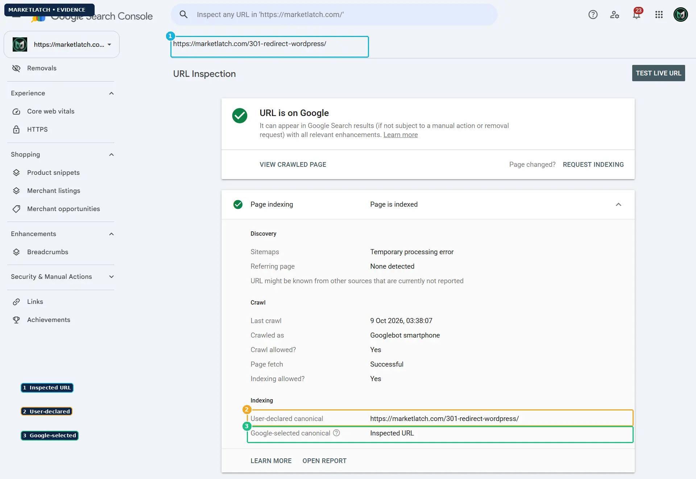Collapse the Shopping section
Viewport: 696px width, 479px height.
pyautogui.click(x=111, y=154)
